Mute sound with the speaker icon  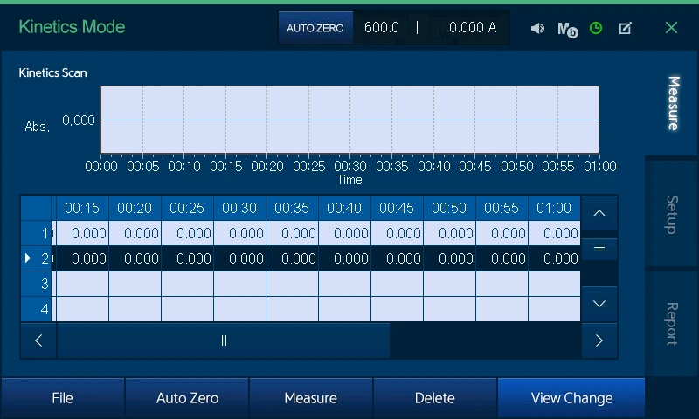pyautogui.click(x=537, y=28)
